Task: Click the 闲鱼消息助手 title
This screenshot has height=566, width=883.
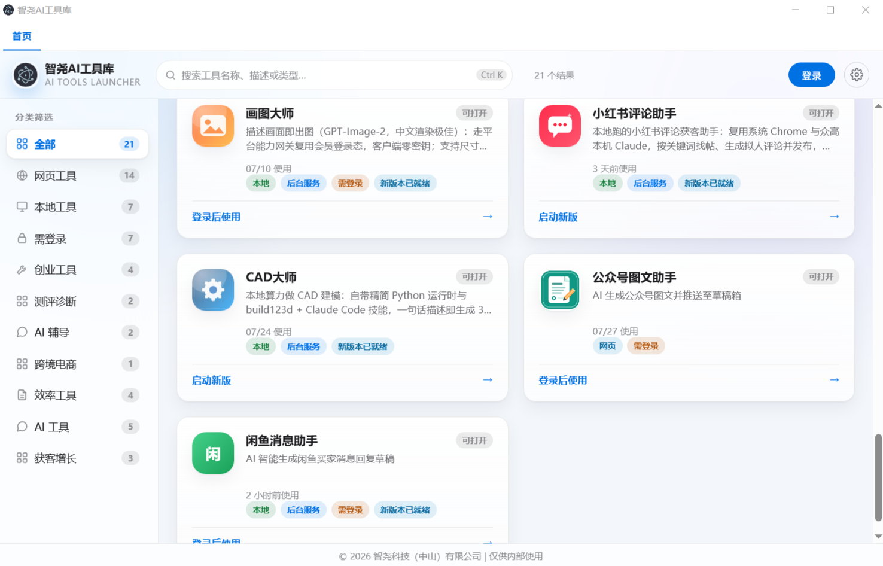Action: pyautogui.click(x=282, y=441)
